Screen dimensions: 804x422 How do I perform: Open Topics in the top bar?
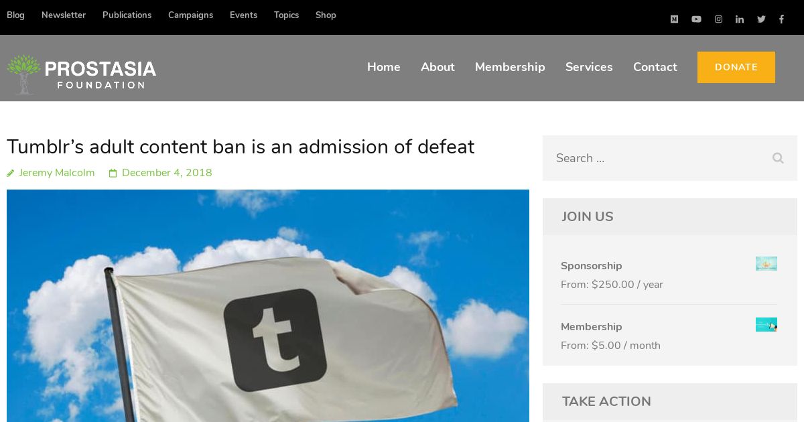[x=286, y=15]
